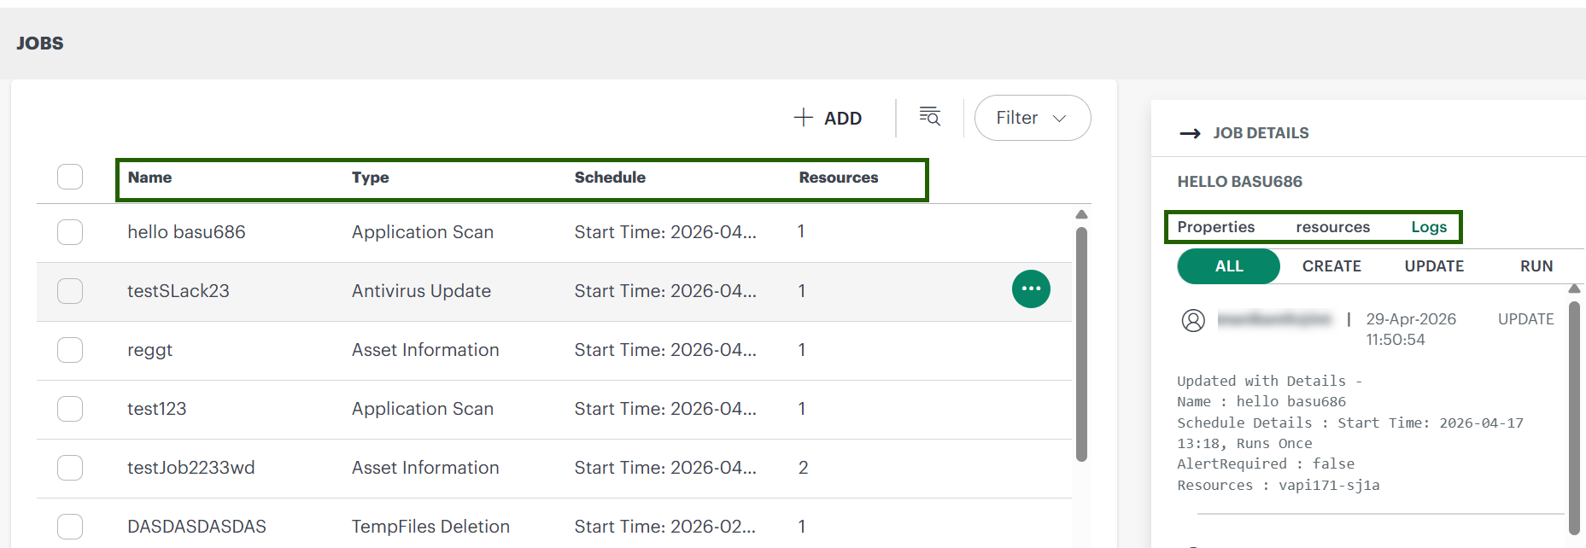Viewport: 1586px width, 548px height.
Task: Select testJob2233wd job name
Action: pos(190,468)
